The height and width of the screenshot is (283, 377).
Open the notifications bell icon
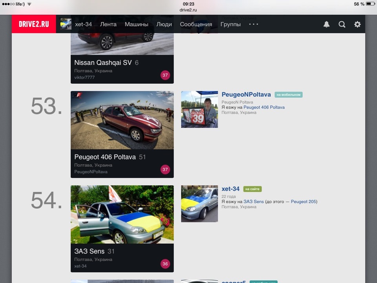tap(326, 24)
